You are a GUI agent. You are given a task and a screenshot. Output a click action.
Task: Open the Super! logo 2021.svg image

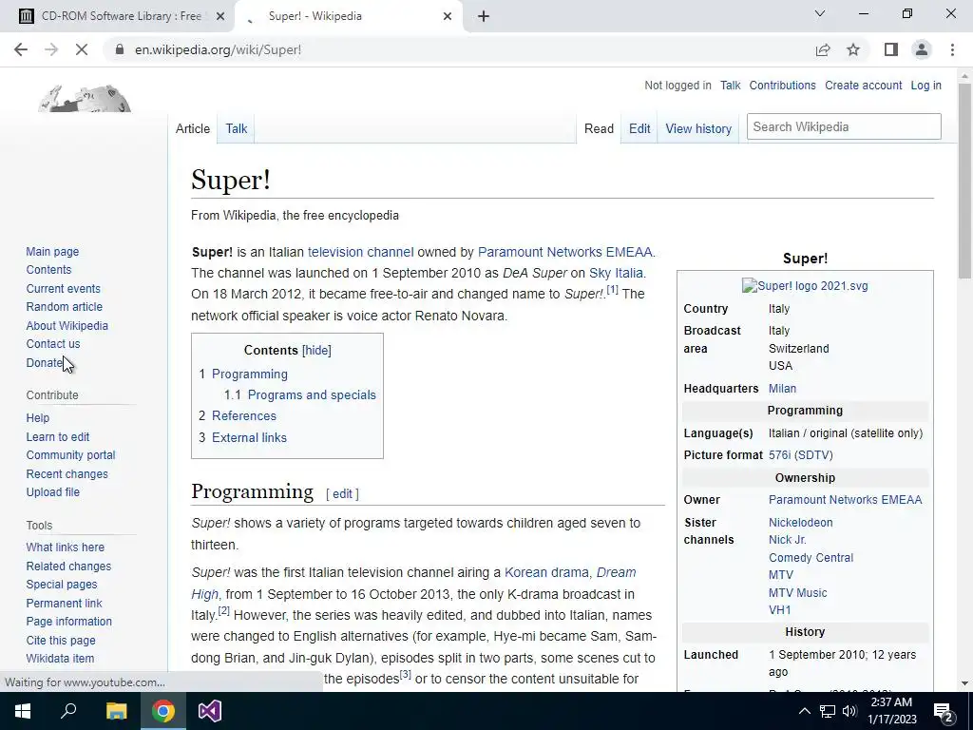click(x=805, y=286)
